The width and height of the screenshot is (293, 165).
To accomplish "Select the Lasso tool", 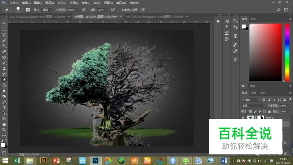I will click(x=4, y=35).
